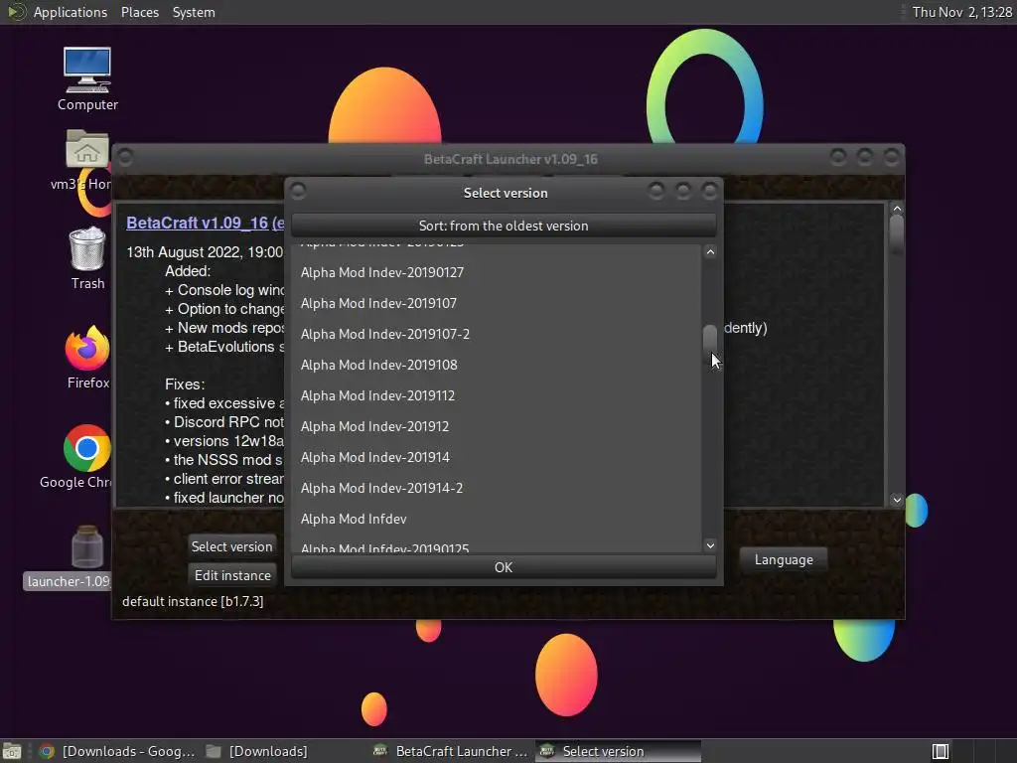Open the Trash desktop icon
This screenshot has width=1017, height=763.
tap(87, 257)
